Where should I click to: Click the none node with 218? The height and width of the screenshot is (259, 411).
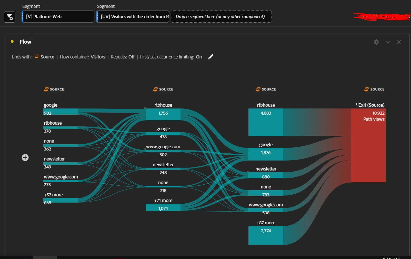click(163, 187)
